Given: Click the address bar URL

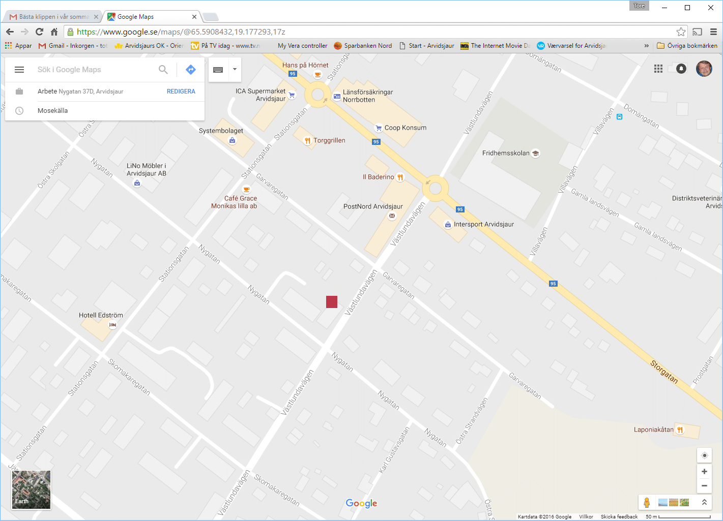Looking at the screenshot, I should pos(181,32).
